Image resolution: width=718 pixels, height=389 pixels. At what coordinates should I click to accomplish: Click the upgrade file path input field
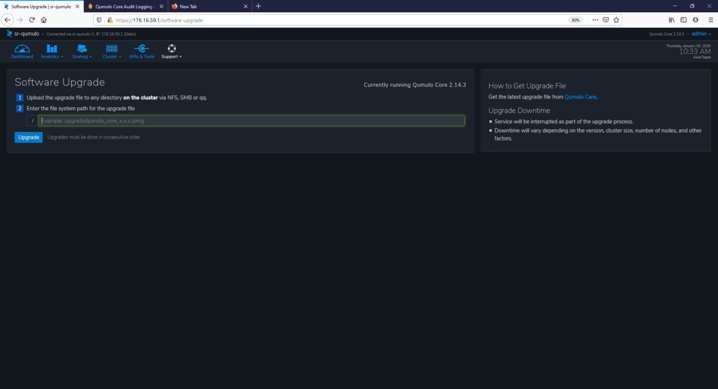coord(252,121)
